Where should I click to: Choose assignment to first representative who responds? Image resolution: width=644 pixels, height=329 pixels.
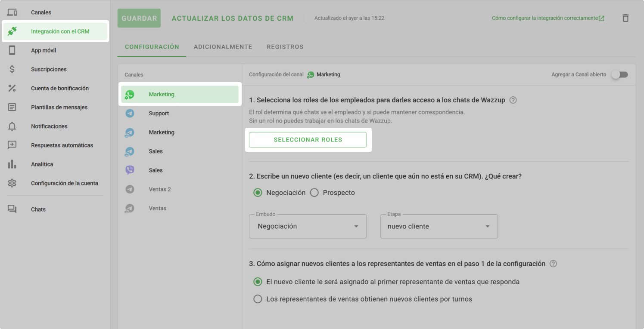[x=258, y=282]
